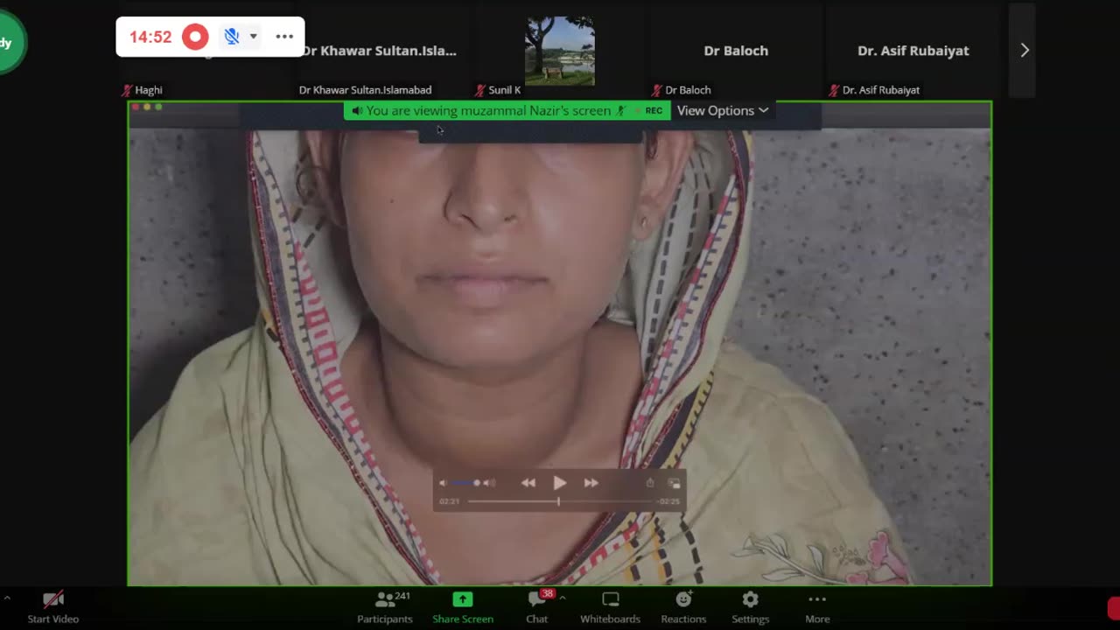Viewport: 1120px width, 630px height.
Task: Click the video progress scrubber bar
Action: pos(560,501)
